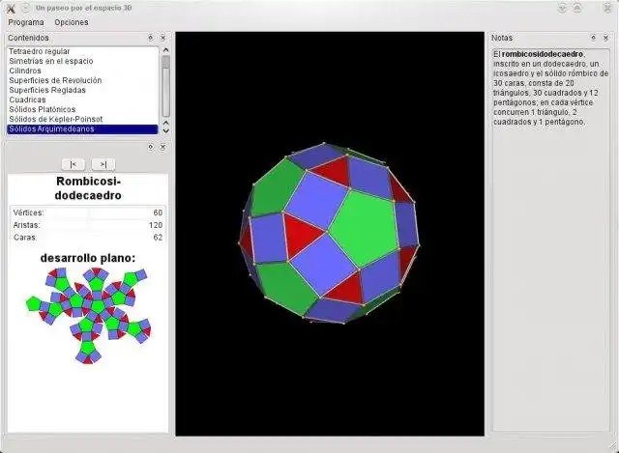
Task: Minimize the window from title bar
Action: click(562, 8)
